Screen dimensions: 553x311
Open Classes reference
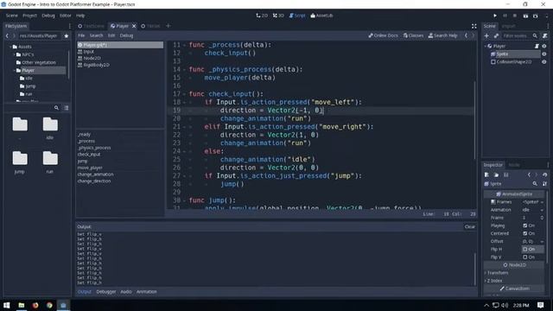[413, 35]
